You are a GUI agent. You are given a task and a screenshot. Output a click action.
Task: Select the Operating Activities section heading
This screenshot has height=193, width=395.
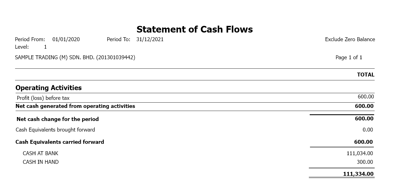coord(49,88)
